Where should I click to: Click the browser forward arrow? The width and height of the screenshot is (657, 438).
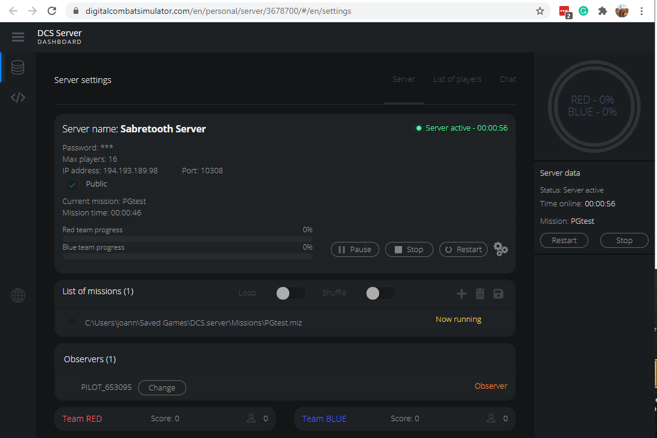(33, 11)
